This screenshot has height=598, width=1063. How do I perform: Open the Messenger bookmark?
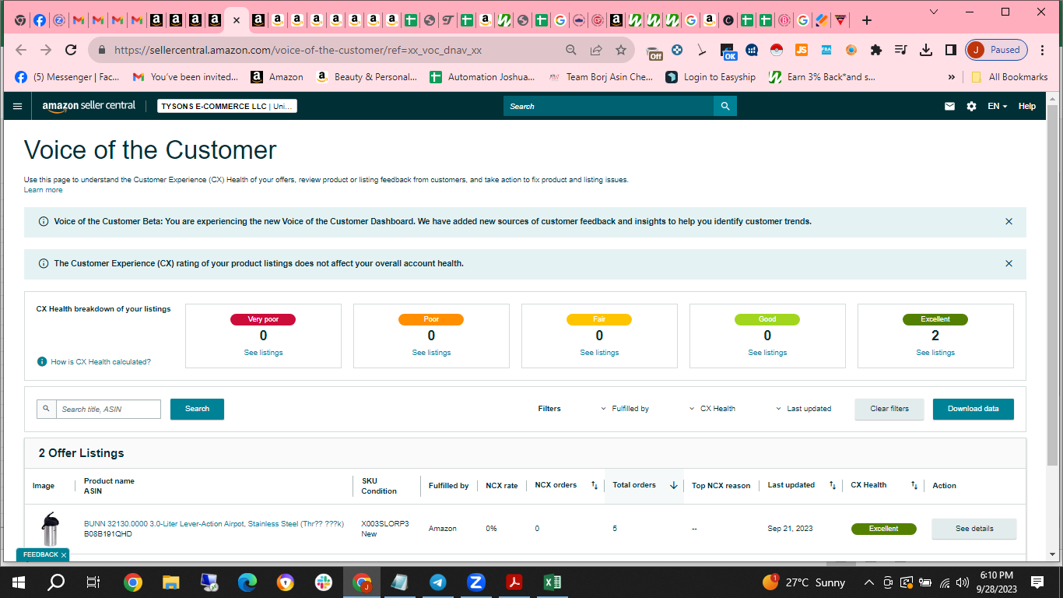(x=67, y=77)
